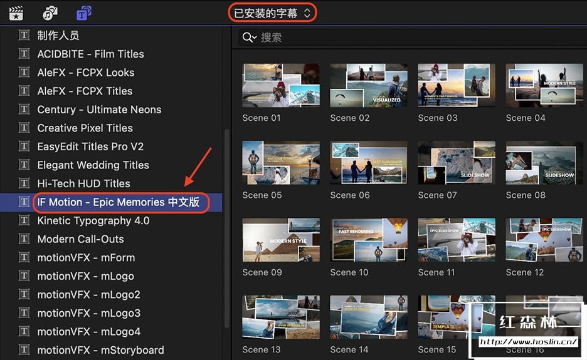The image size is (587, 360).
Task: Click the T icon beside EasyEdit Titles Pro V2
Action: 24,146
